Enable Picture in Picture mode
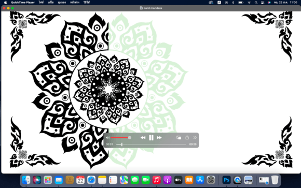301x188 pixels. (179, 138)
